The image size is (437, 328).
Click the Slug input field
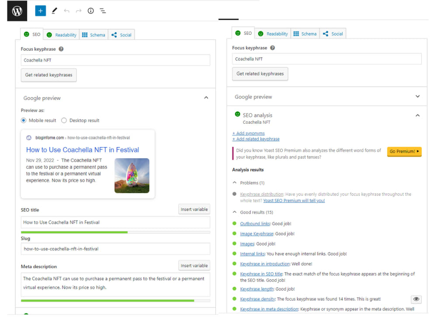115,249
